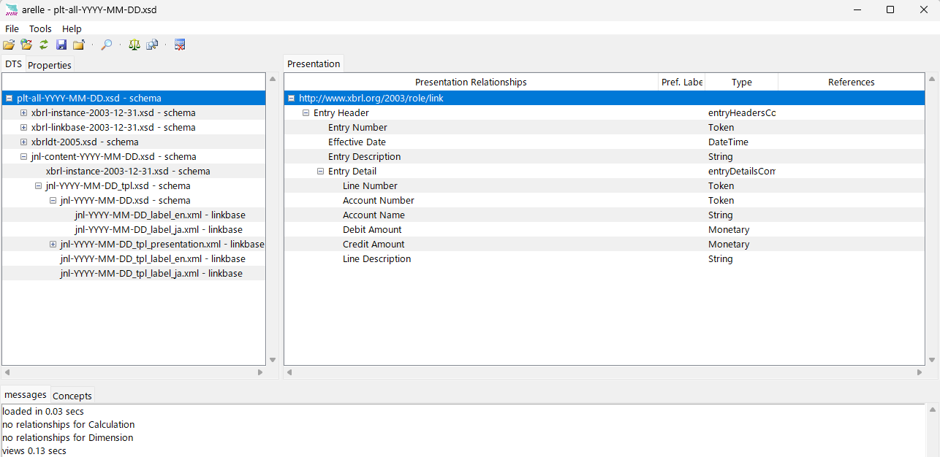The image size is (940, 457).
Task: Click the References column header
Action: pos(852,82)
